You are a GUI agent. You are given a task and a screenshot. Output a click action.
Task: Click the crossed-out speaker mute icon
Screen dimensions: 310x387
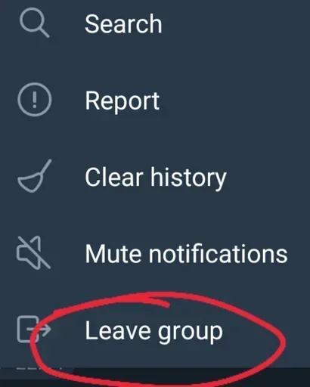pos(33,252)
